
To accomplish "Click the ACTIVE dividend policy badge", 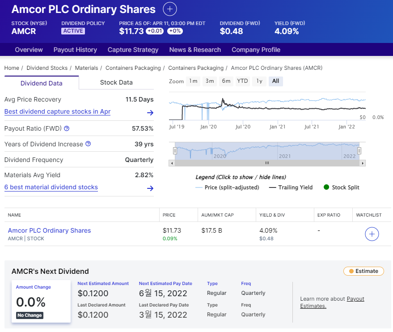I will (73, 31).
